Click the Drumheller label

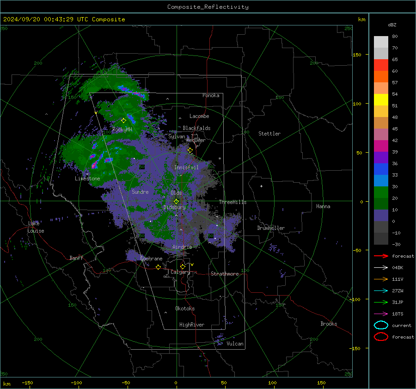(x=271, y=228)
